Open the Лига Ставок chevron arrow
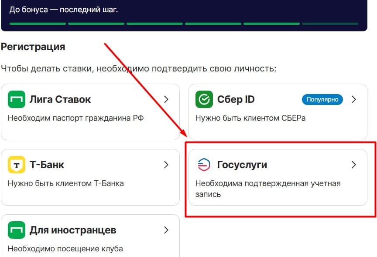Image resolution: width=377 pixels, height=257 pixels. [166, 99]
